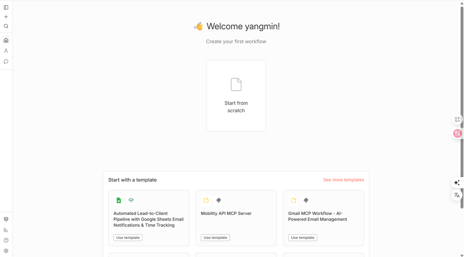
Task: Open the See more templates link
Action: [343, 180]
